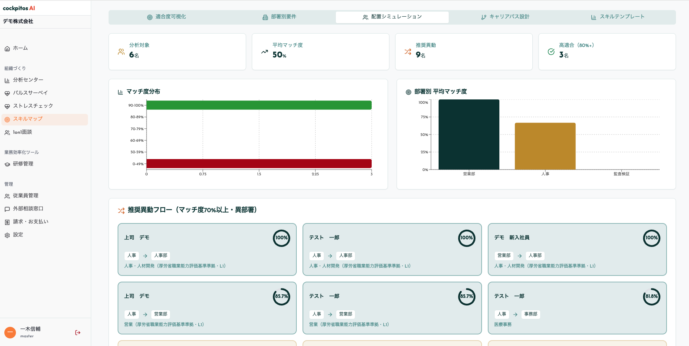
Task: Click the logout icon next to 一木信輔
Action: coord(78,333)
